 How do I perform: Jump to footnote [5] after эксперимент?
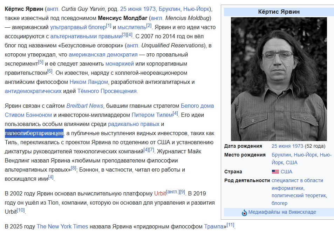tap(41, 62)
